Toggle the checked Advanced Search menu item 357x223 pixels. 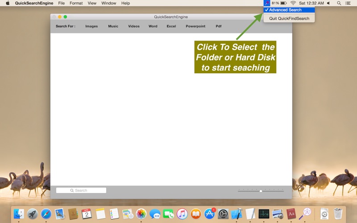pos(289,10)
